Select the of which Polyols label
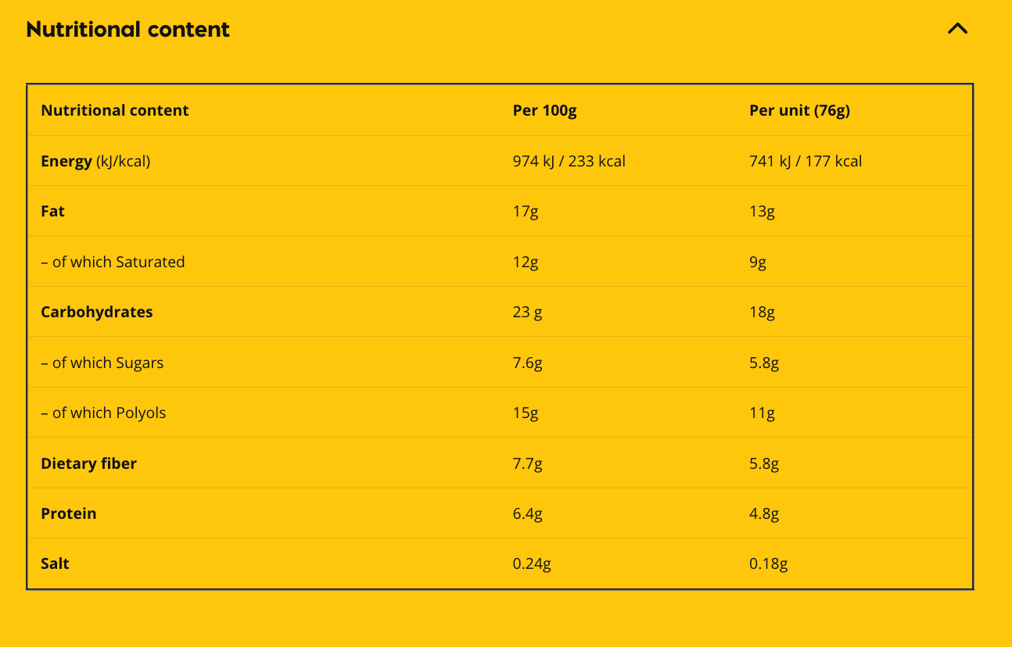Image resolution: width=1012 pixels, height=647 pixels. point(104,413)
